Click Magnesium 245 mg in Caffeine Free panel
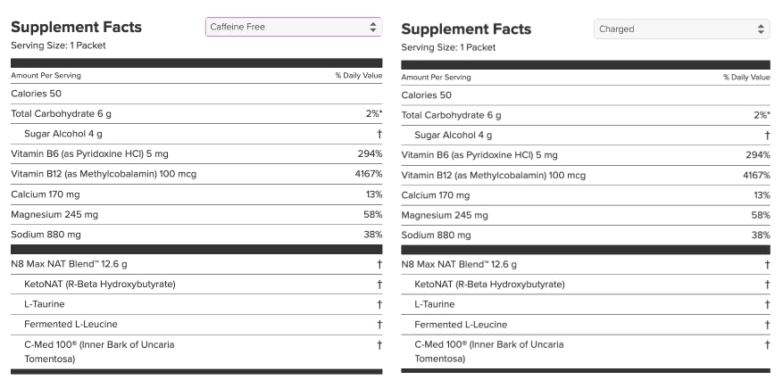 click(54, 214)
